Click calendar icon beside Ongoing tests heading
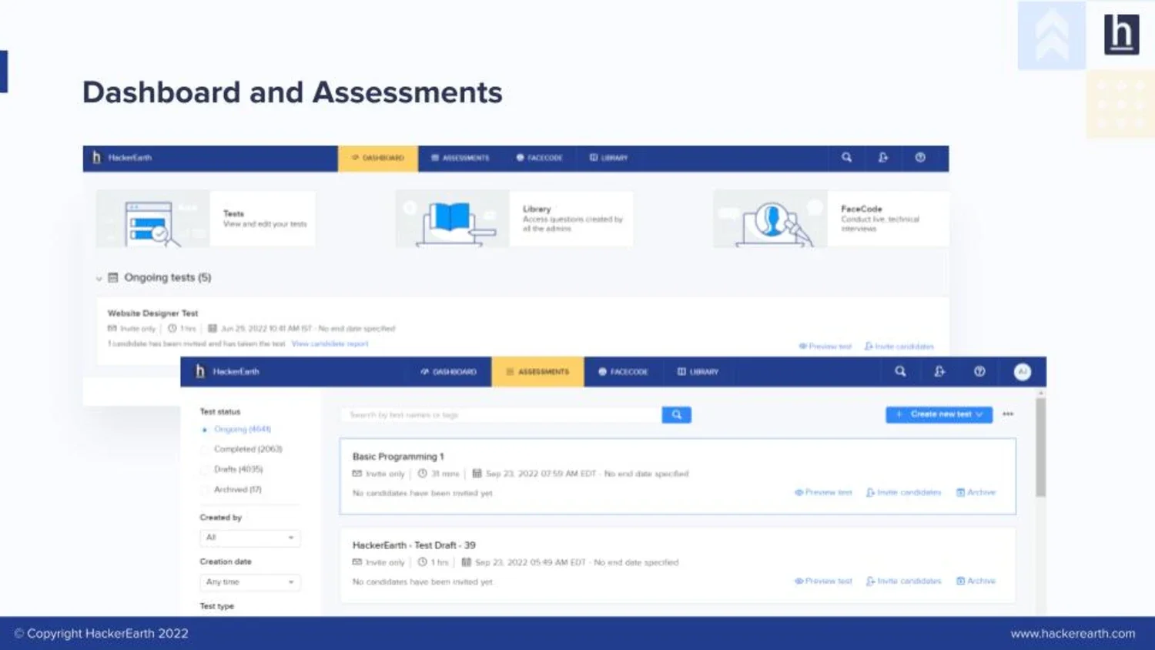The image size is (1155, 650). [113, 277]
